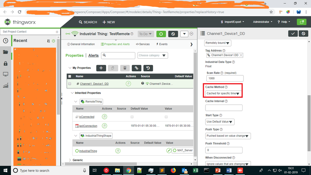Image resolution: width=311 pixels, height=175 pixels.
Task: Switch to General Information tab
Action: pos(81,44)
